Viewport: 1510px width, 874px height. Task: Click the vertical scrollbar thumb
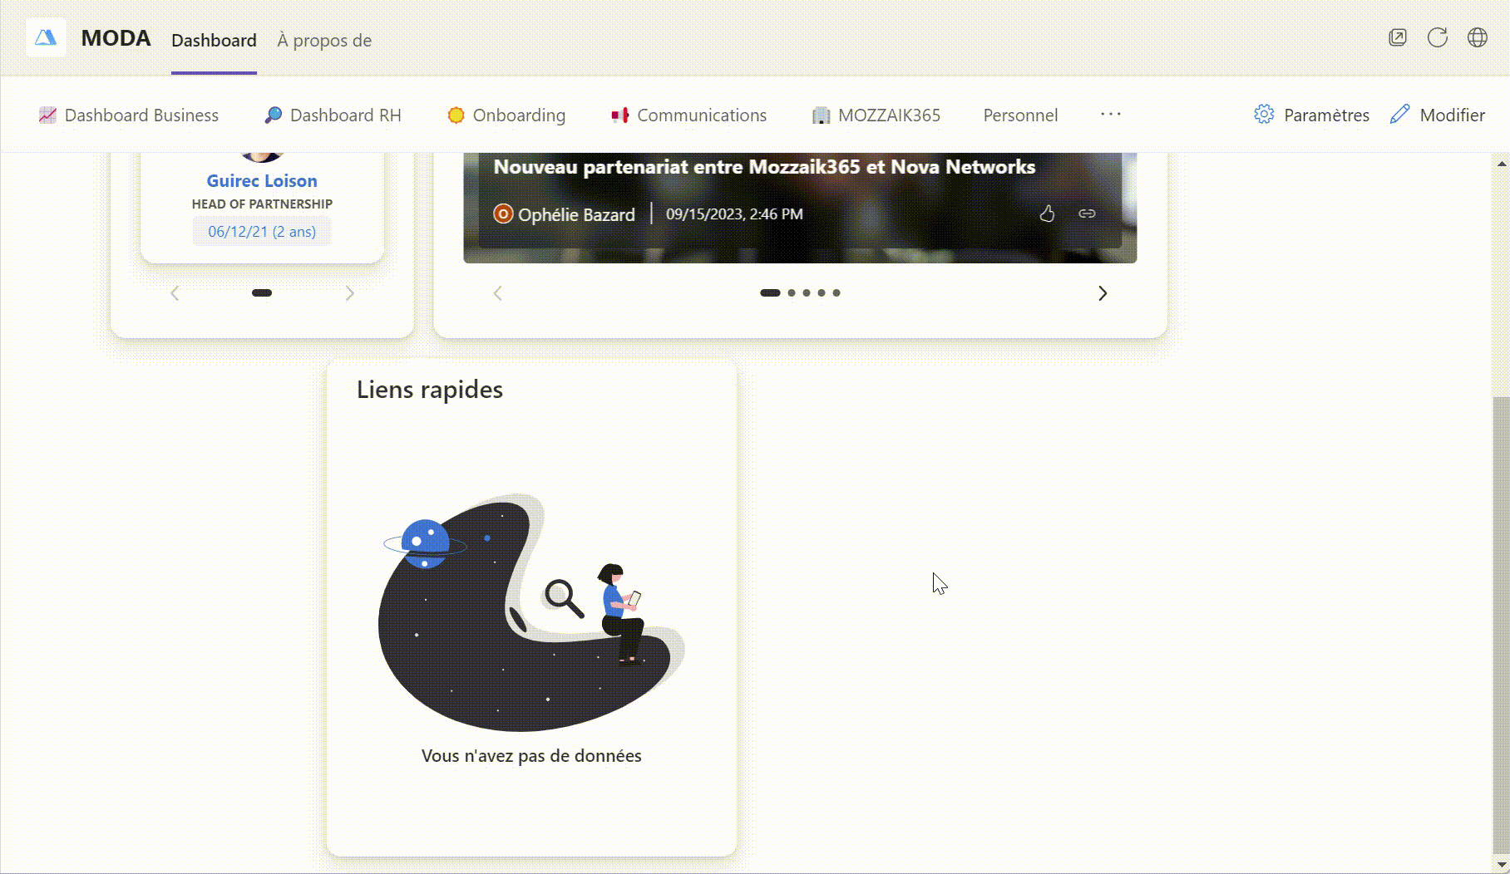pyautogui.click(x=1502, y=625)
